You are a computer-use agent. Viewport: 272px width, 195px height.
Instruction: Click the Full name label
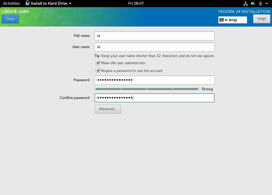click(x=82, y=36)
